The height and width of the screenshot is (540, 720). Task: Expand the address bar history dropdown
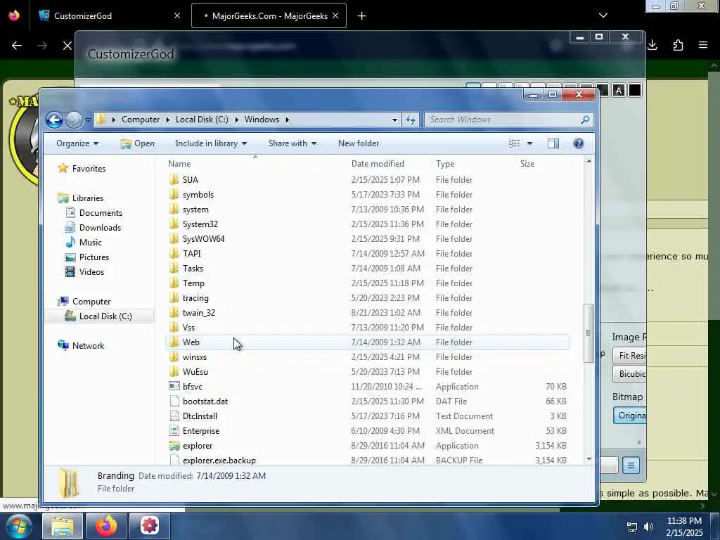(394, 120)
